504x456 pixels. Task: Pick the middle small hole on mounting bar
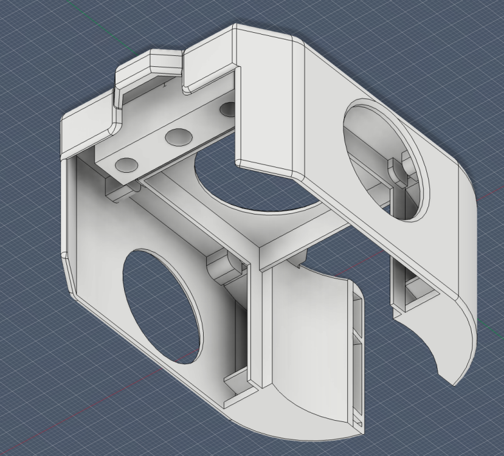click(179, 137)
